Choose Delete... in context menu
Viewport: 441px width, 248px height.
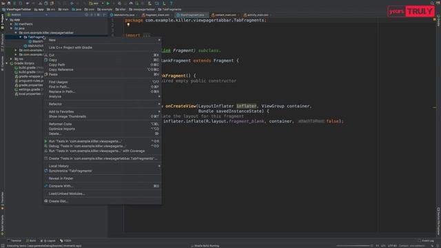point(103,134)
